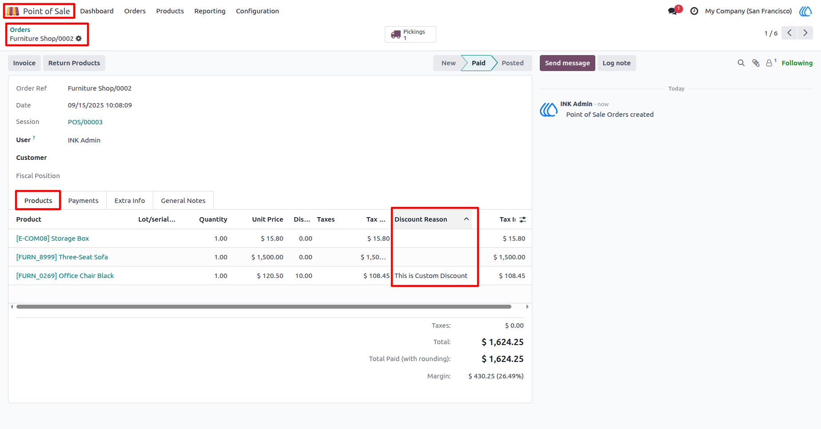Switch to the General Notes tab
This screenshot has width=821, height=429.
tap(183, 201)
